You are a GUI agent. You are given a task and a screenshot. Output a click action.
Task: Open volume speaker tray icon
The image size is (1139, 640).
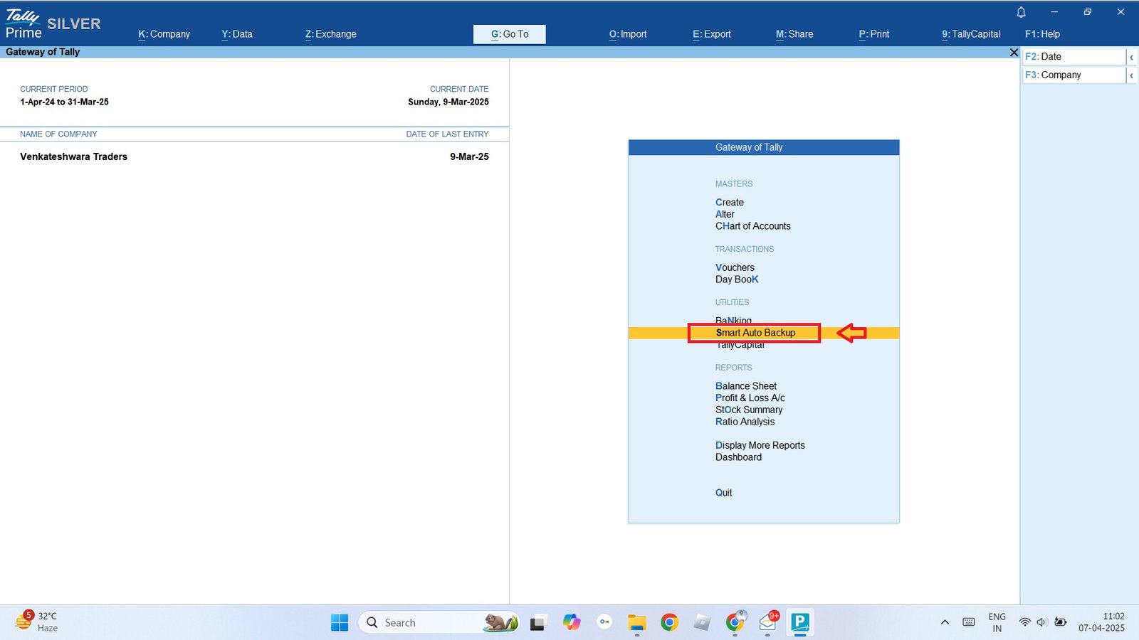click(x=1041, y=623)
